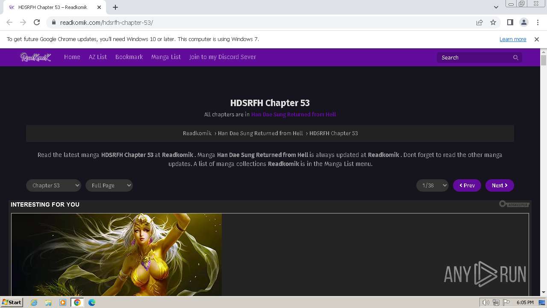Go forward in browser history

pyautogui.click(x=23, y=22)
